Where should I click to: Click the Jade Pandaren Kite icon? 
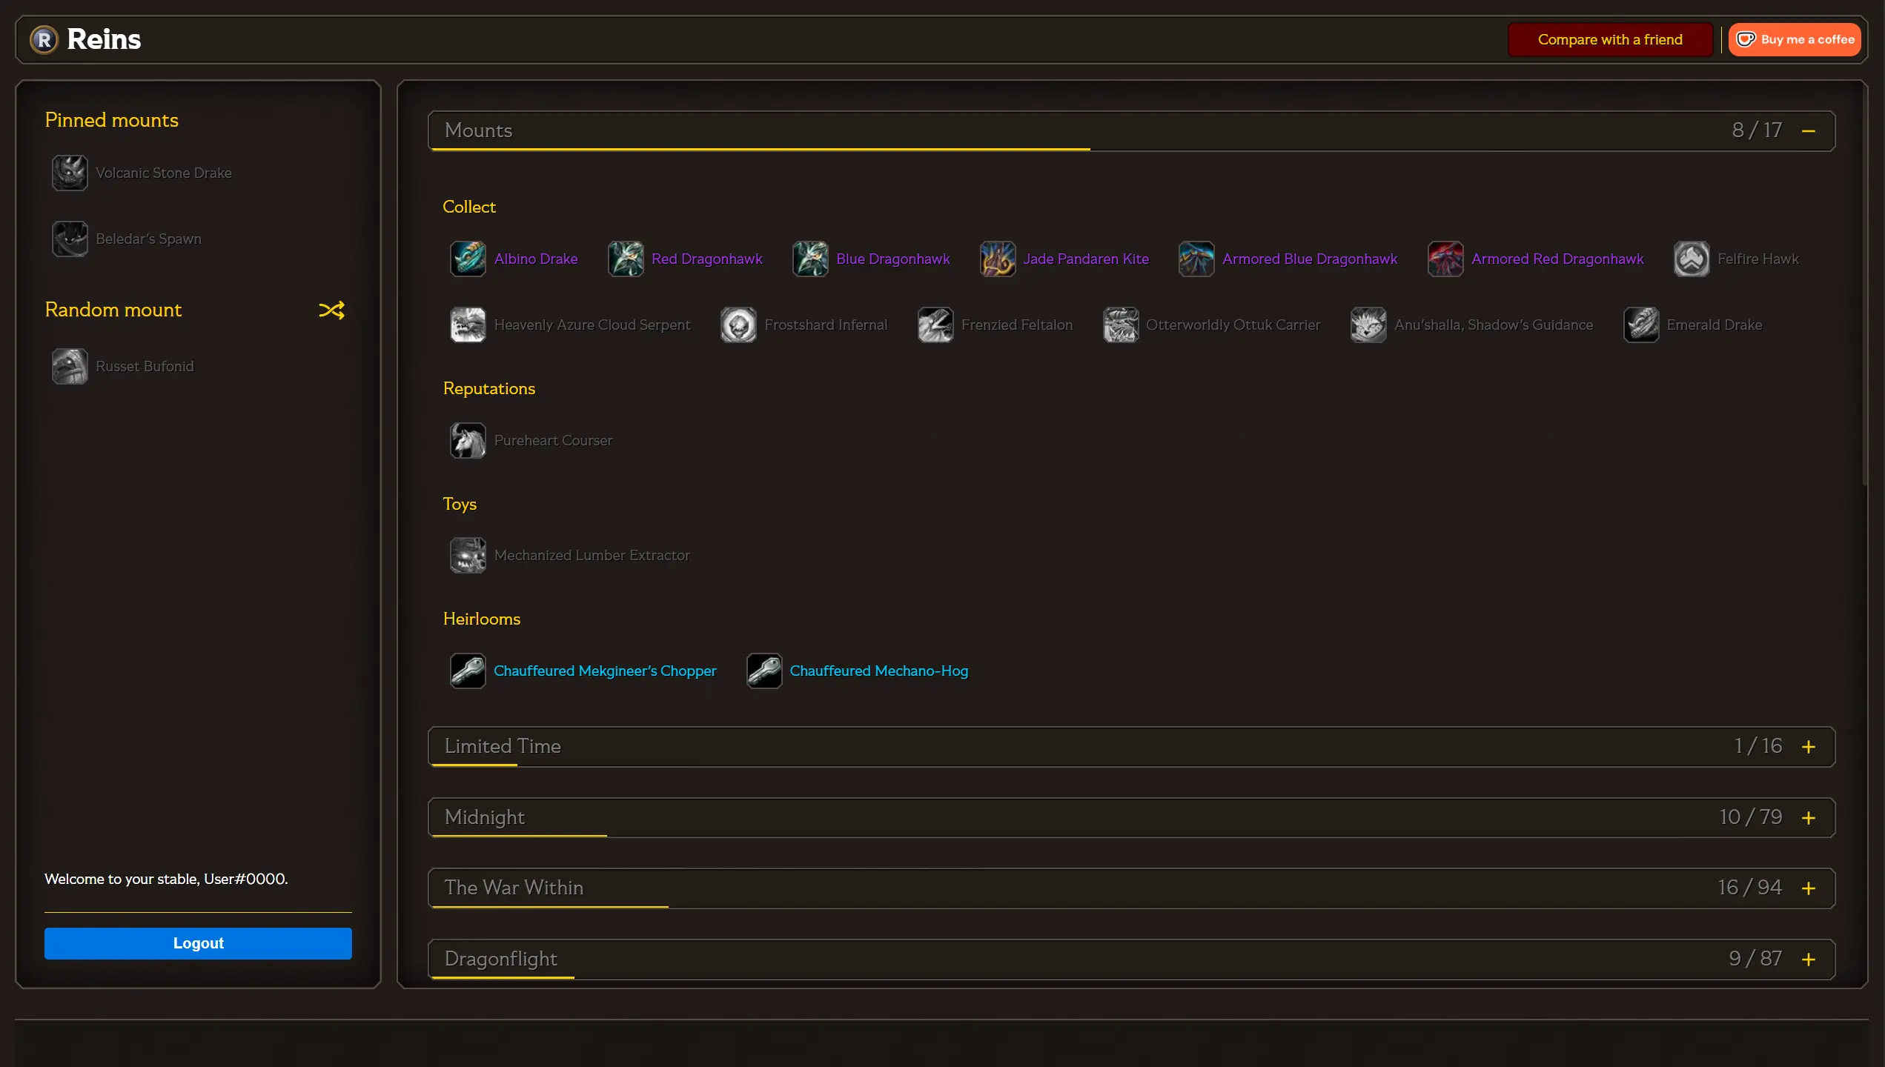click(998, 259)
